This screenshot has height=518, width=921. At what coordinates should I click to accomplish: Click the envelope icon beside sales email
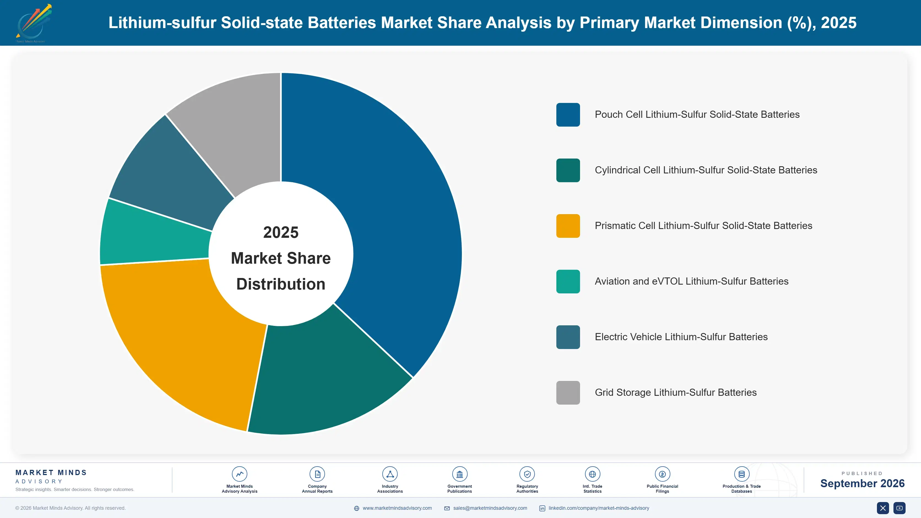tap(447, 508)
